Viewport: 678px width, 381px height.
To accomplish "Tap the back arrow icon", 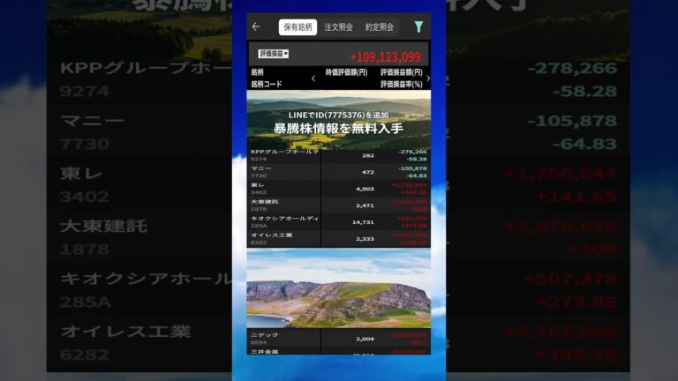I will coord(256,27).
